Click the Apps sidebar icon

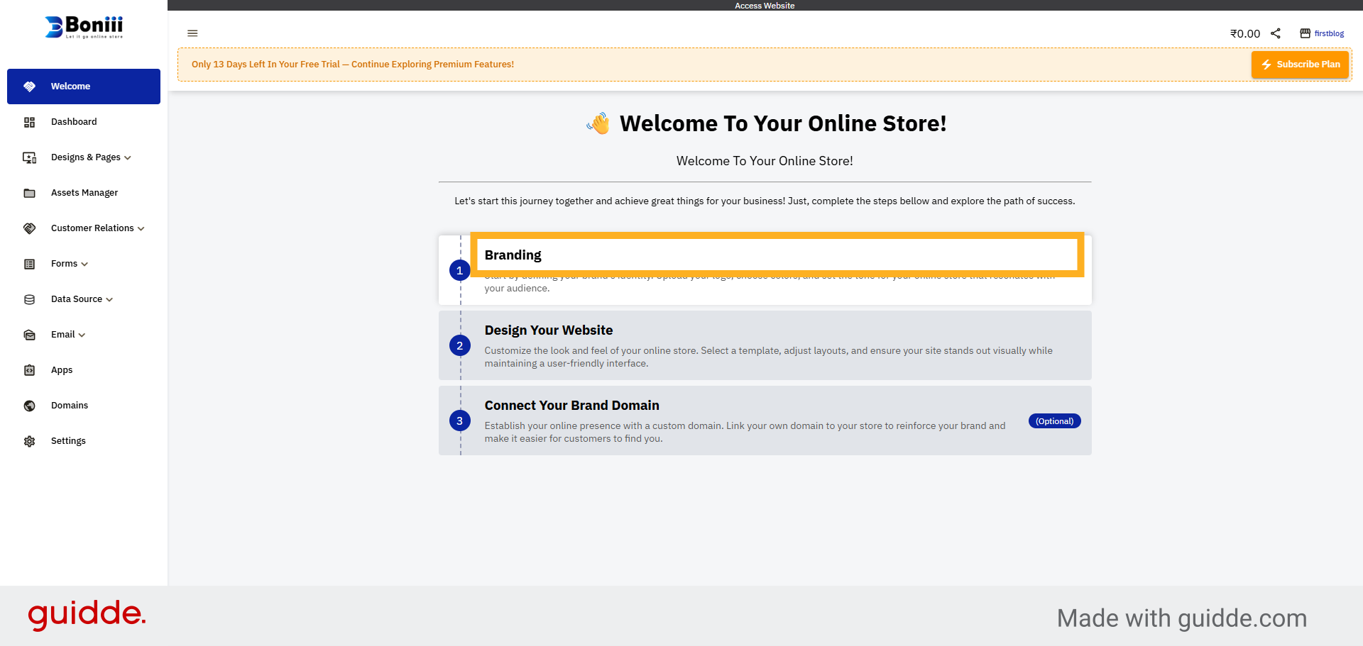(29, 369)
